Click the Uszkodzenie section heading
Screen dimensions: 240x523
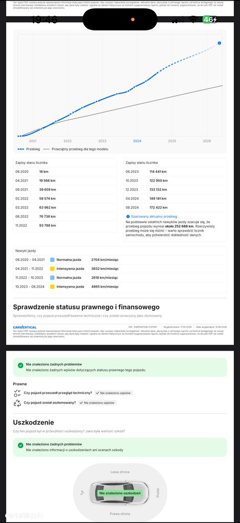33,422
